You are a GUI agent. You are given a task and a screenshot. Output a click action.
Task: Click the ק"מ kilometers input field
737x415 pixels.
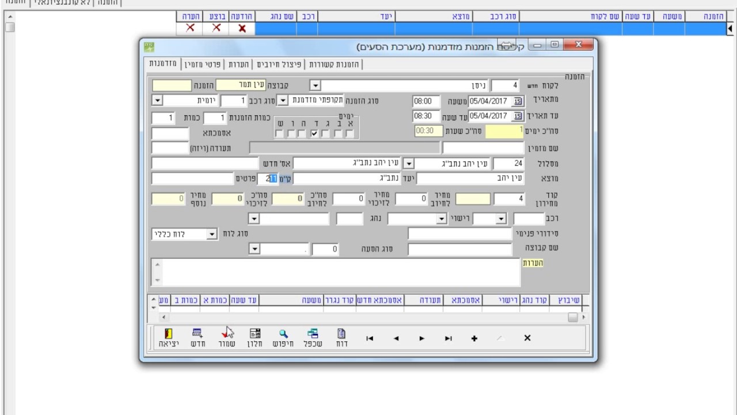pos(267,179)
